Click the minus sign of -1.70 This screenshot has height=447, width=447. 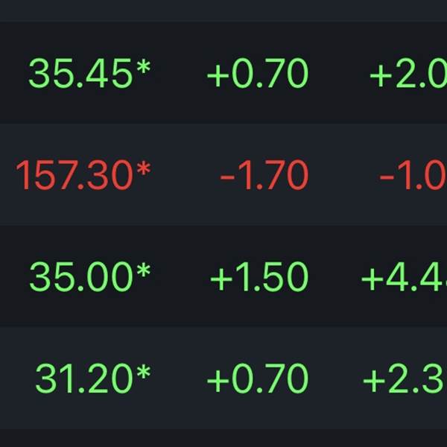pos(227,177)
